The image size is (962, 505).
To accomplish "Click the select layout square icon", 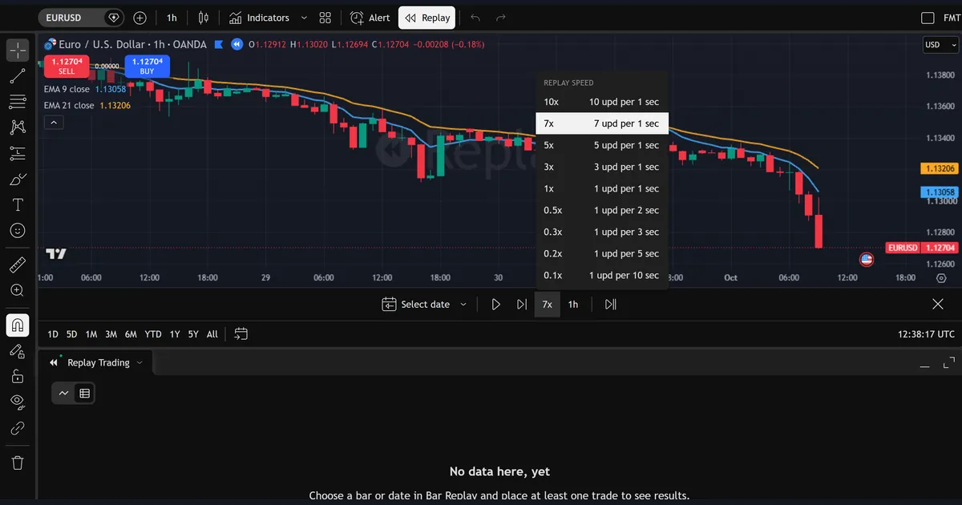I will [x=928, y=18].
